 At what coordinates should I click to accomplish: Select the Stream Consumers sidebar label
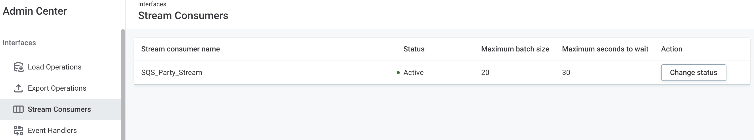pyautogui.click(x=59, y=109)
